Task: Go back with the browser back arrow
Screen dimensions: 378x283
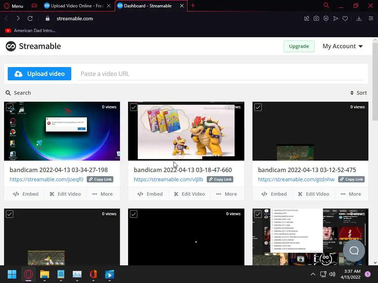Action: coord(7,18)
